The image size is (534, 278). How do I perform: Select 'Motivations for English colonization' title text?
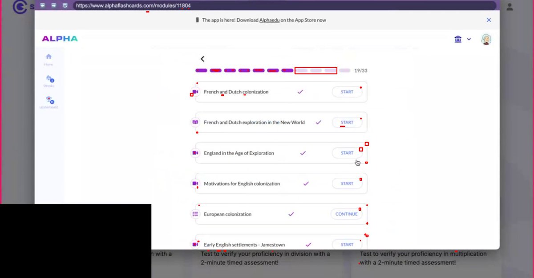[x=242, y=184]
